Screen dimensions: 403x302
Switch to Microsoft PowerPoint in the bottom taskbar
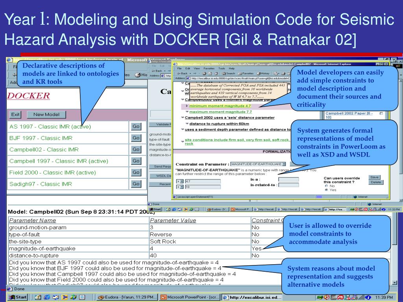[x=190, y=297]
